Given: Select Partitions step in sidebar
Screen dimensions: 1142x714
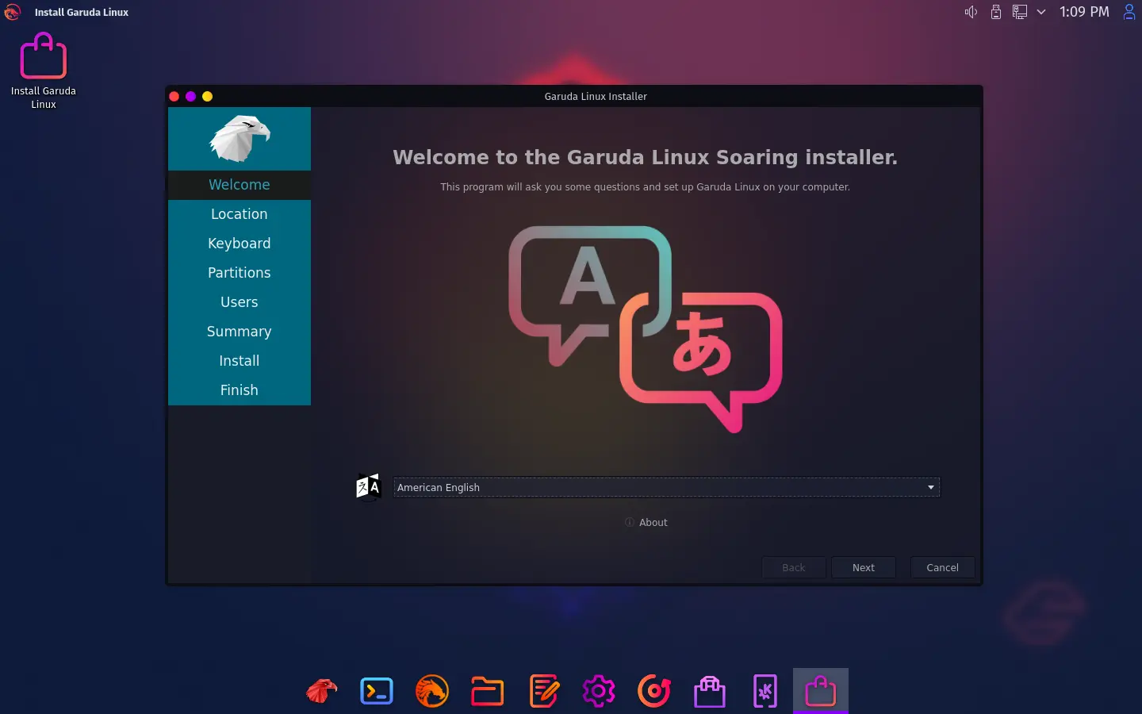Looking at the screenshot, I should point(240,273).
